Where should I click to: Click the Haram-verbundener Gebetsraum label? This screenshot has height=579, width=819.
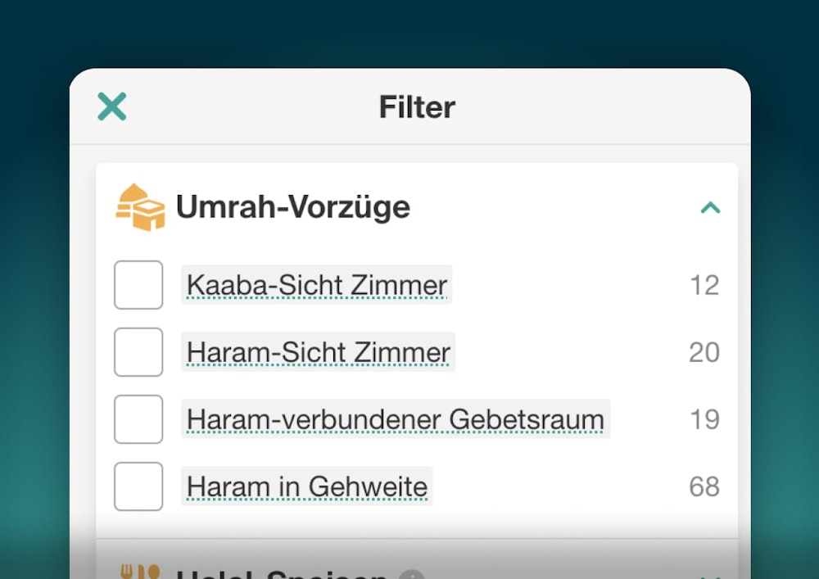tap(396, 419)
